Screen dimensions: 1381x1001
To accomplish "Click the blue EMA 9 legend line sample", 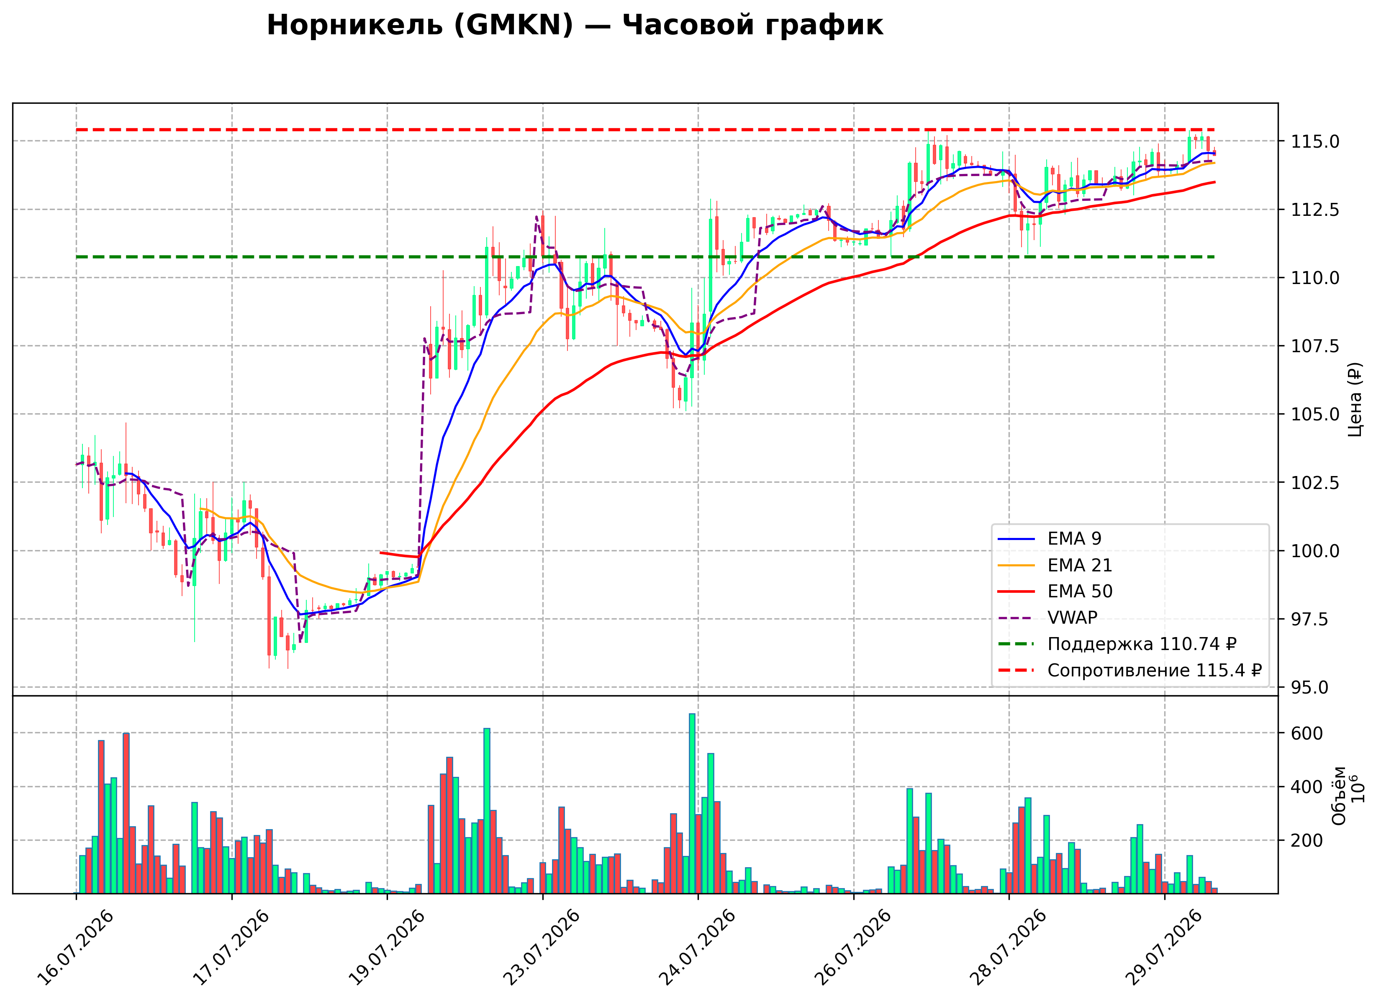I will [x=1016, y=539].
